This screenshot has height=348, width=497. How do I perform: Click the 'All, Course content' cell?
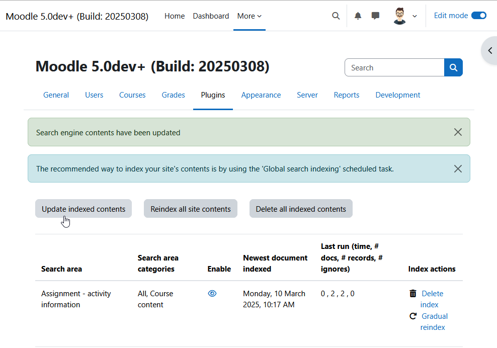[155, 299]
